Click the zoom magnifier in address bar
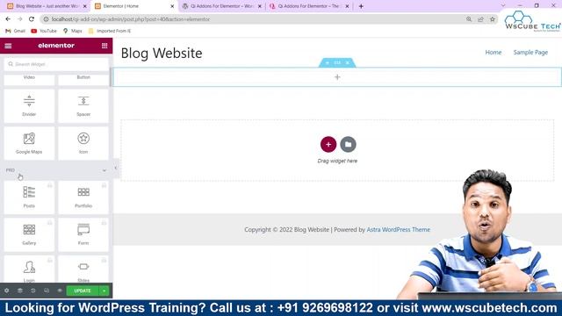This screenshot has width=562, height=316. pos(469,19)
